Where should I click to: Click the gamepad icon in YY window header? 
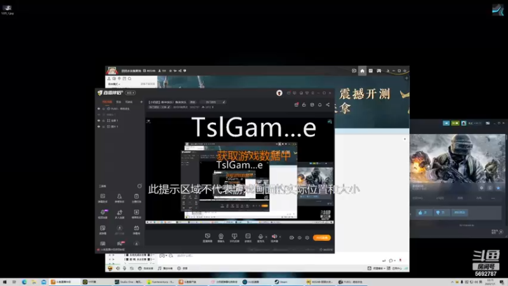(x=378, y=71)
